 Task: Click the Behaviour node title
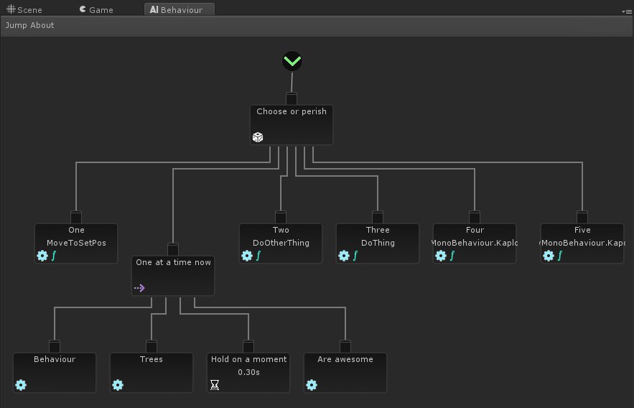(55, 359)
